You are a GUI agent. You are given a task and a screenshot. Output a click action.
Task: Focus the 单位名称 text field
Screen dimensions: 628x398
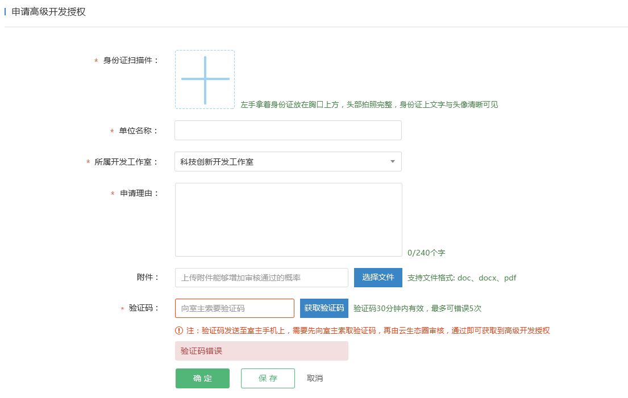point(288,131)
